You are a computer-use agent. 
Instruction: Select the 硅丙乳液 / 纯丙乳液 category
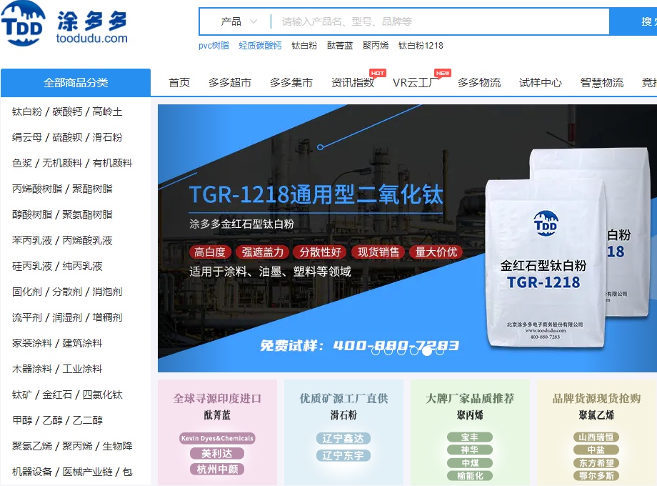coord(57,266)
